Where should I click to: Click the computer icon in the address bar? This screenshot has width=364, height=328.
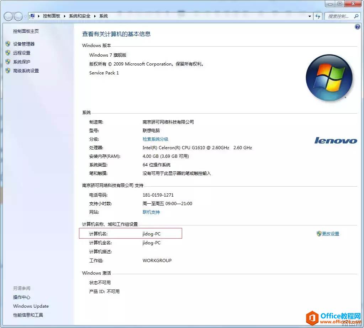32,16
